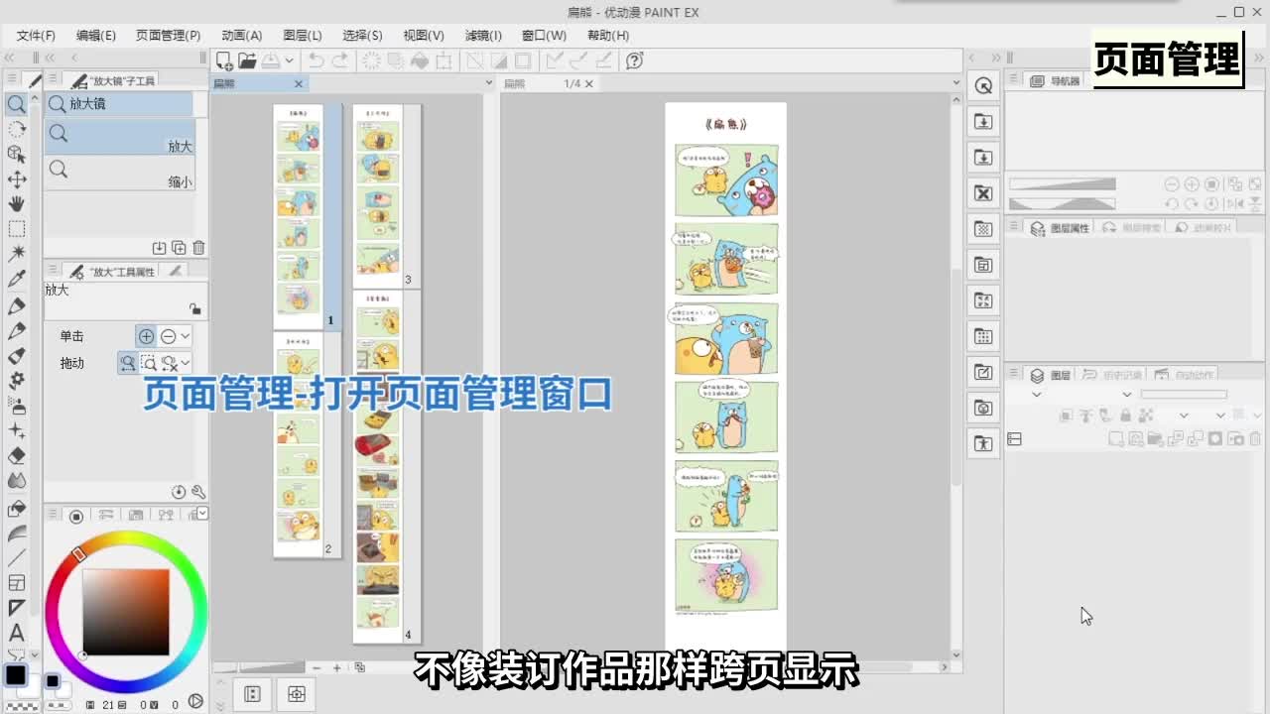Image resolution: width=1270 pixels, height=714 pixels.
Task: Open the canvas tab list dropdown arrow
Action: [x=956, y=84]
